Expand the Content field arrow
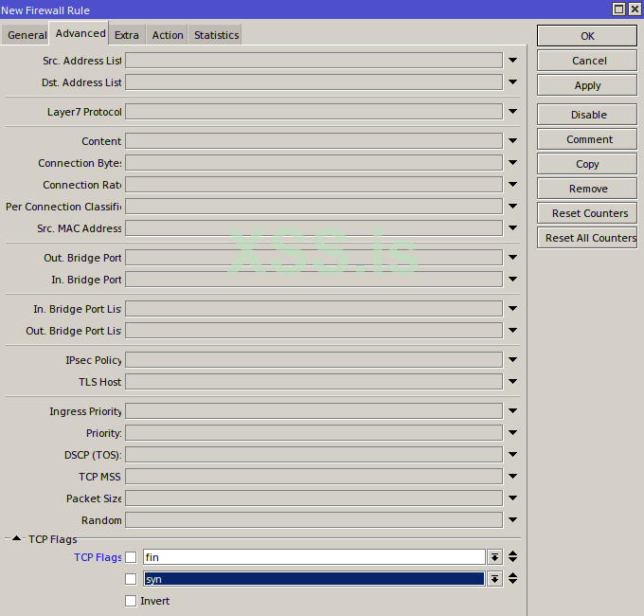The height and width of the screenshot is (616, 644). 512,140
